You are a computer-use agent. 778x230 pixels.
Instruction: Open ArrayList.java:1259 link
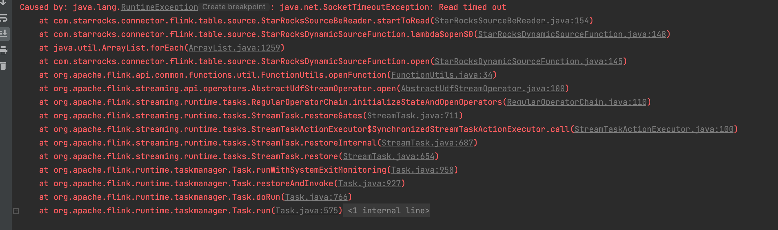[x=234, y=48]
